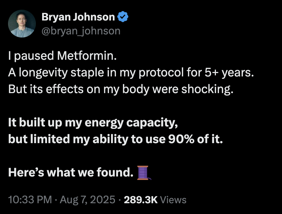Viewport: 282px width, 214px height.
Task: Click the 10:33 PM timestamp
Action: (x=30, y=200)
